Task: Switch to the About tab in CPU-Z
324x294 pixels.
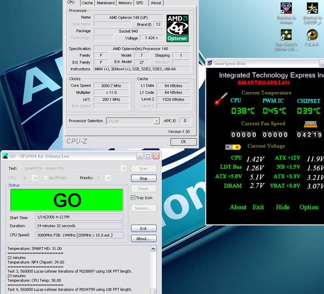Action: click(156, 3)
